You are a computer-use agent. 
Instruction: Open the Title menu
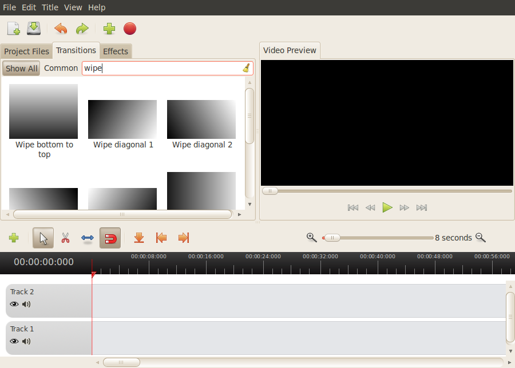pos(50,7)
